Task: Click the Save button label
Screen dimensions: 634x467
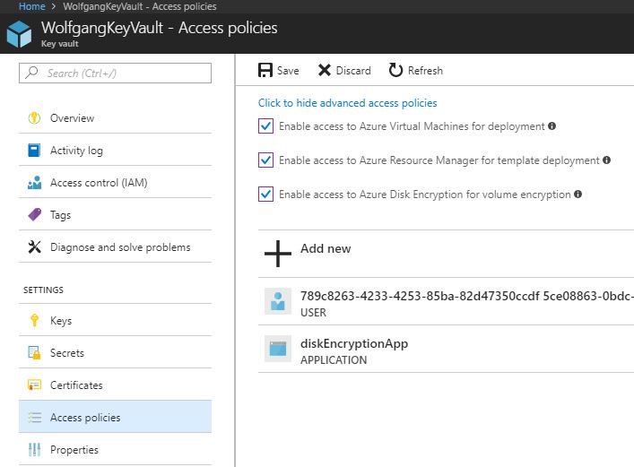Action: pos(288,71)
